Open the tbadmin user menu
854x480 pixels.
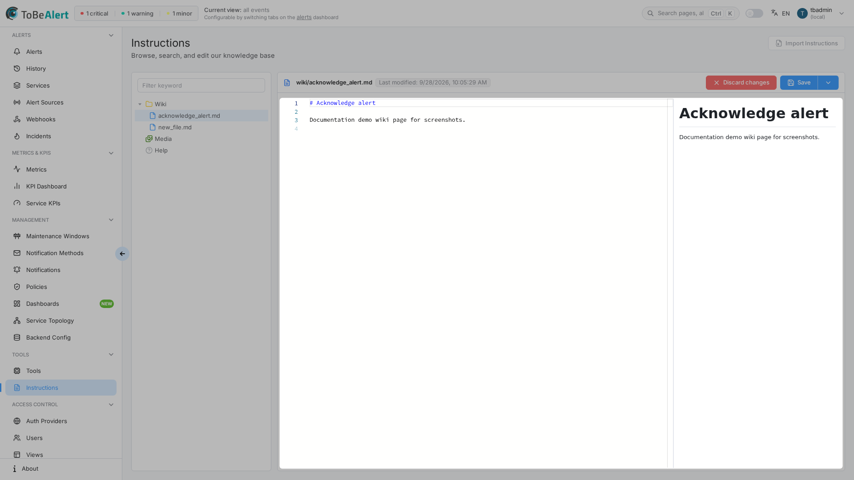(x=821, y=13)
